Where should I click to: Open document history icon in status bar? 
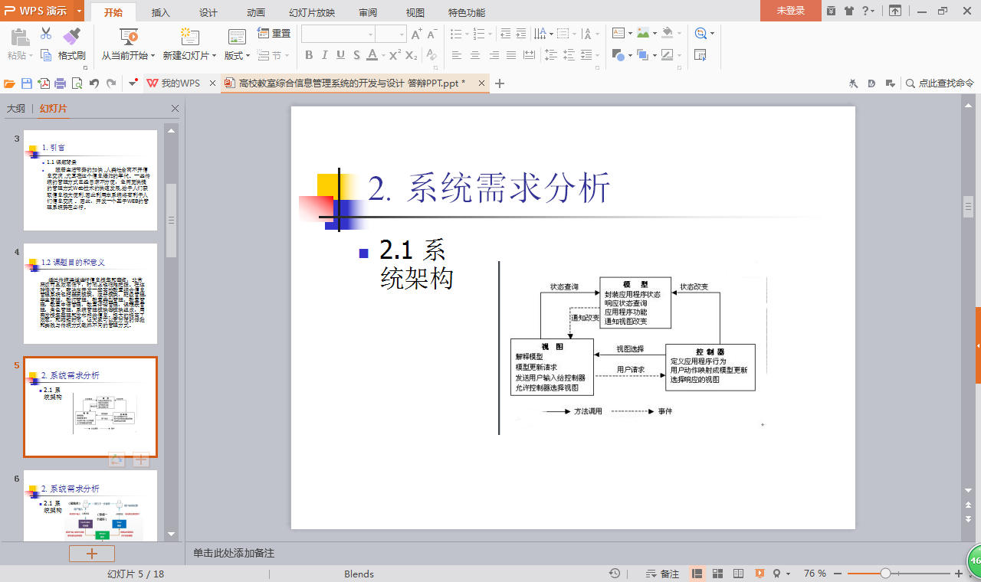615,574
